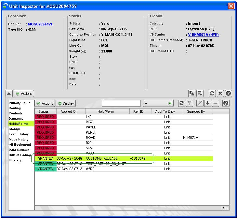The height and width of the screenshot is (219, 237).
Task: Select the RXI hold row
Action: (124, 143)
